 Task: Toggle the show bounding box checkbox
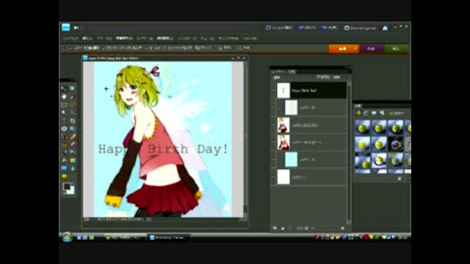pyautogui.click(x=104, y=48)
